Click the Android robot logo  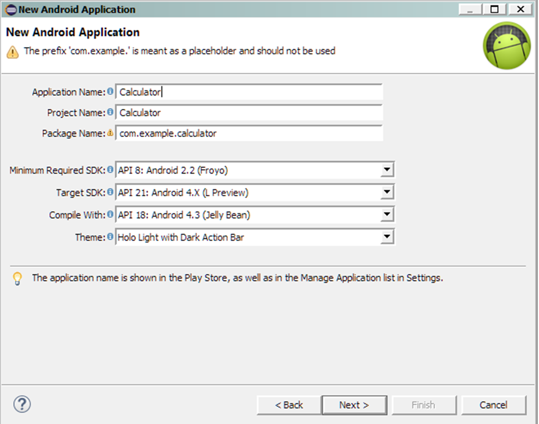(507, 45)
